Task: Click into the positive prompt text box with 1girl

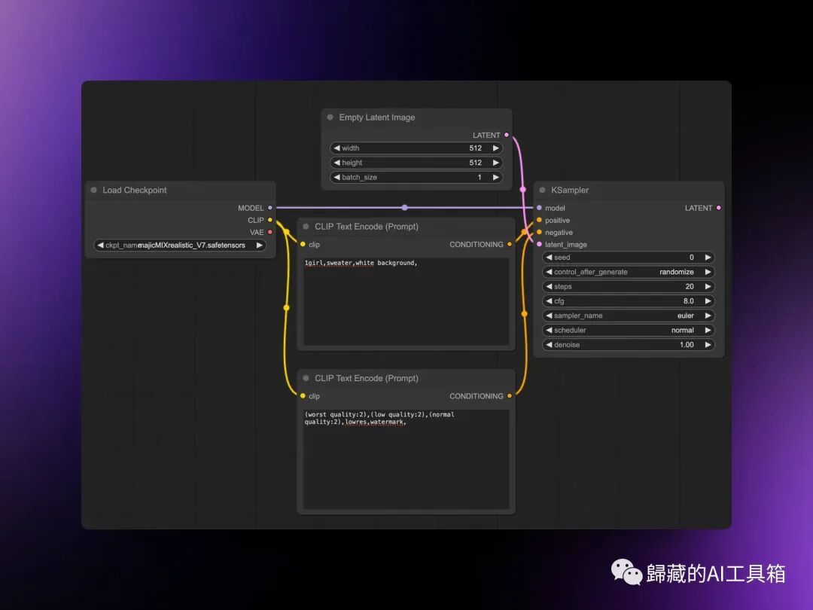Action: [x=406, y=300]
